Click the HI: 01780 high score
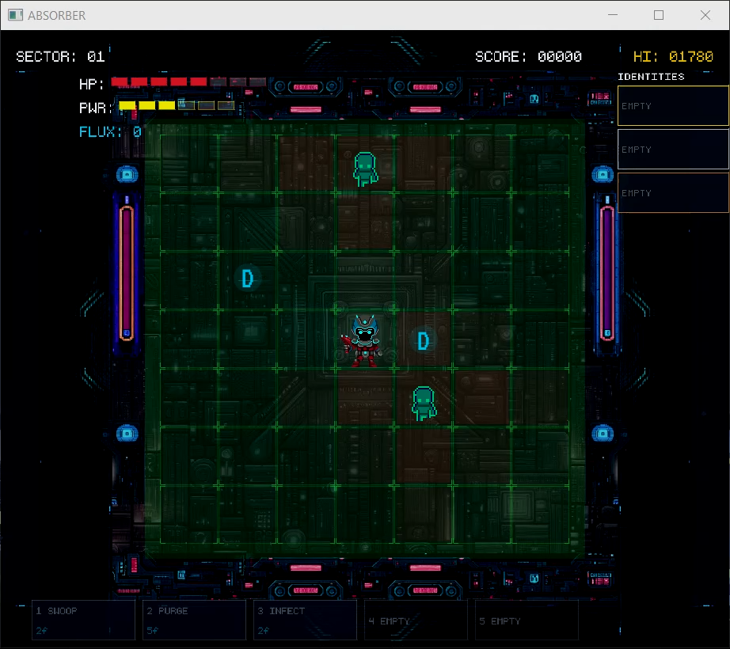The height and width of the screenshot is (649, 730). (x=673, y=57)
